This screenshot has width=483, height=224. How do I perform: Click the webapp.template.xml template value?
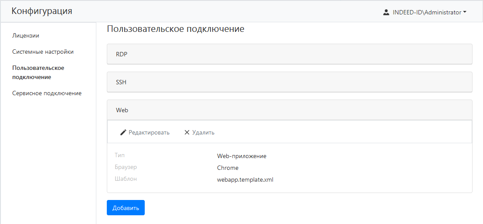click(245, 179)
